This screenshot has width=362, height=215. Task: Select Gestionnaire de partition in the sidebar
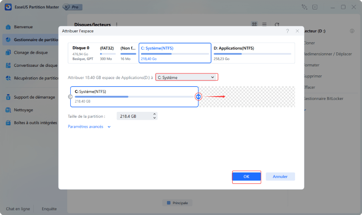click(30, 40)
